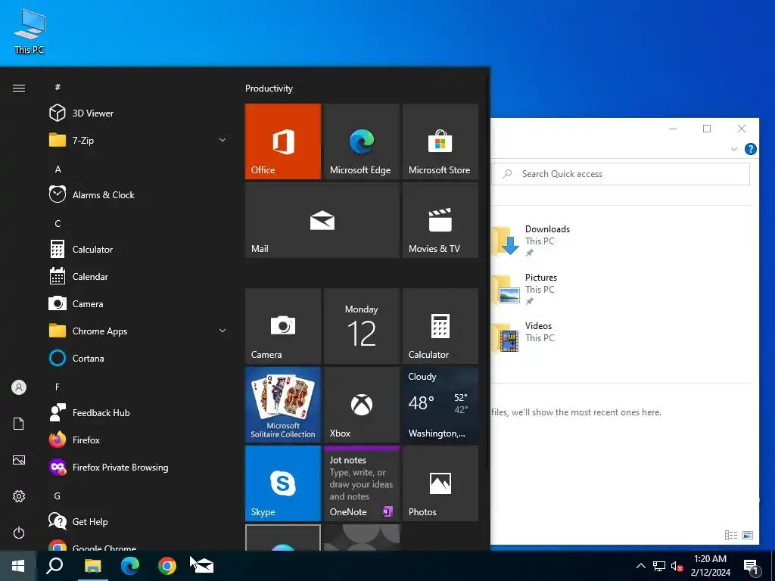Click the # section header
This screenshot has width=775, height=581.
click(x=58, y=87)
